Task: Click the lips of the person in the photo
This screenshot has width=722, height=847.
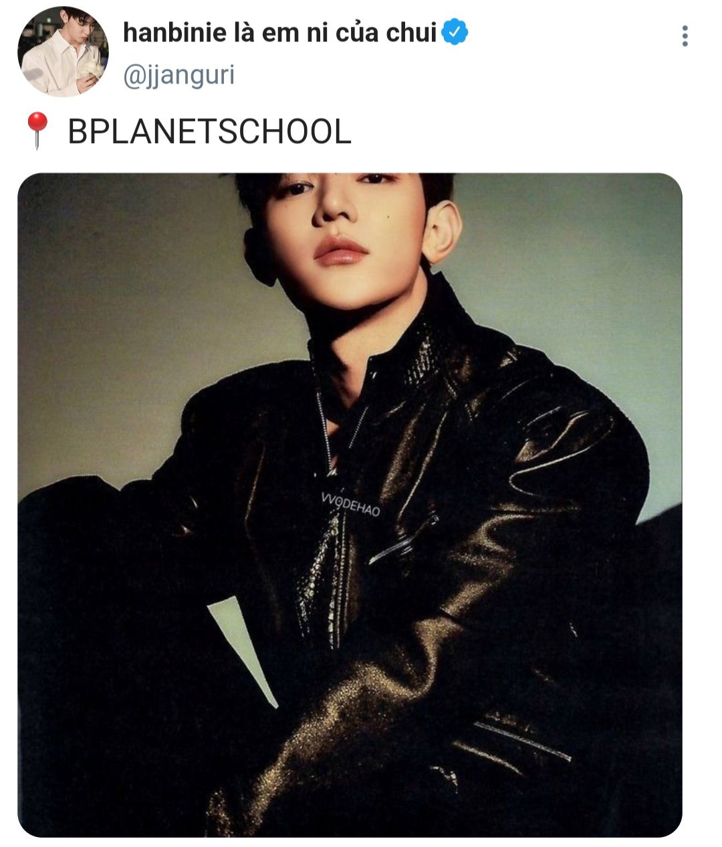Action: pos(341,251)
